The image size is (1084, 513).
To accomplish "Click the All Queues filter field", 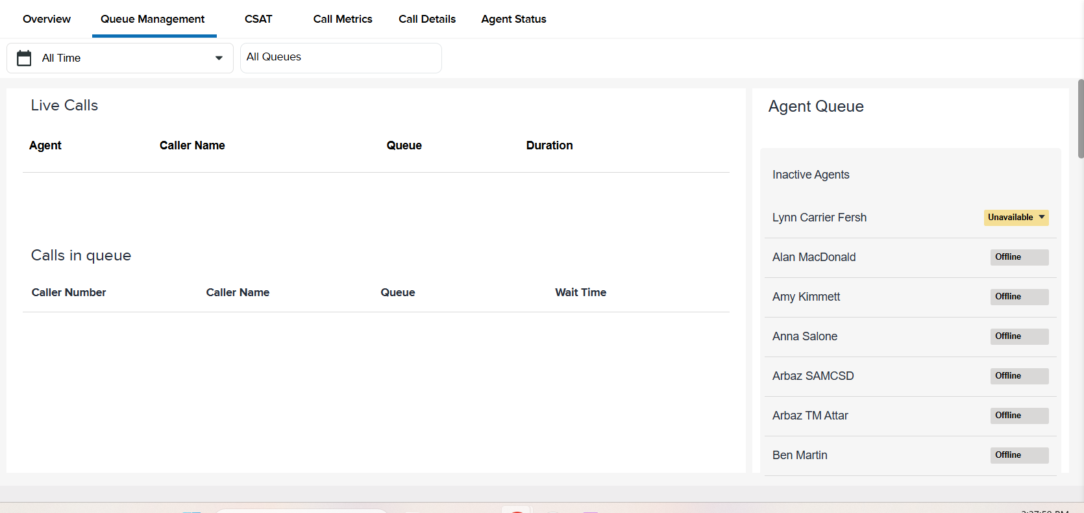I will pyautogui.click(x=340, y=58).
